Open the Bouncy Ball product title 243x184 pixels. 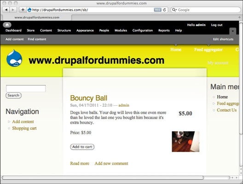[x=88, y=98]
